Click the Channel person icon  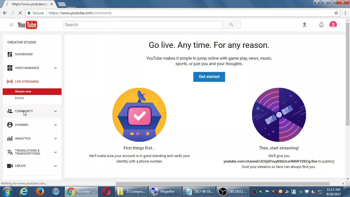(10, 125)
